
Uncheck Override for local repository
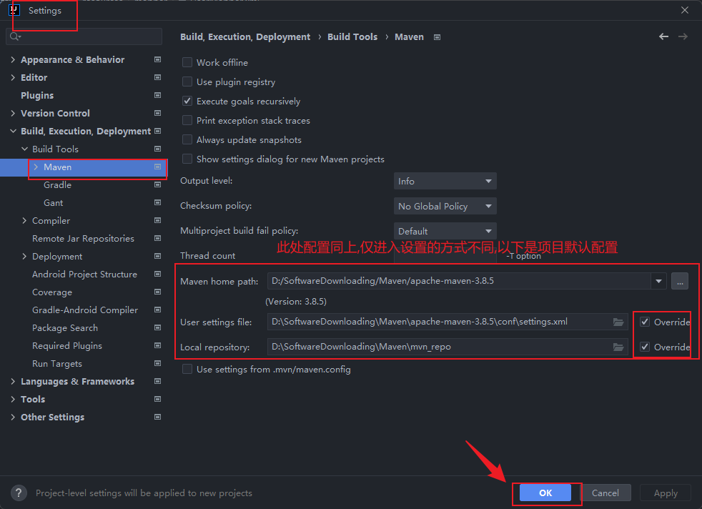644,347
